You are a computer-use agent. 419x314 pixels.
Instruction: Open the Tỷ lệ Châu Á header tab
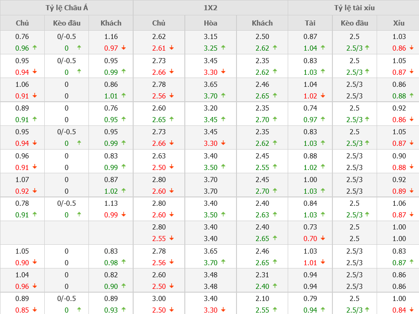tap(67, 7)
